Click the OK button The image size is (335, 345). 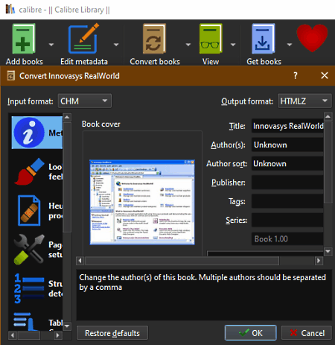[251, 333]
